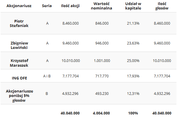Viewport: 177px width, 118px height.
Task: Click the Udział w kapitale header
Action: pos(133,6)
